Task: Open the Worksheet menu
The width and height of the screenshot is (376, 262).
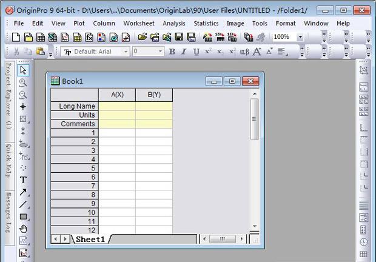Action: pyautogui.click(x=139, y=24)
